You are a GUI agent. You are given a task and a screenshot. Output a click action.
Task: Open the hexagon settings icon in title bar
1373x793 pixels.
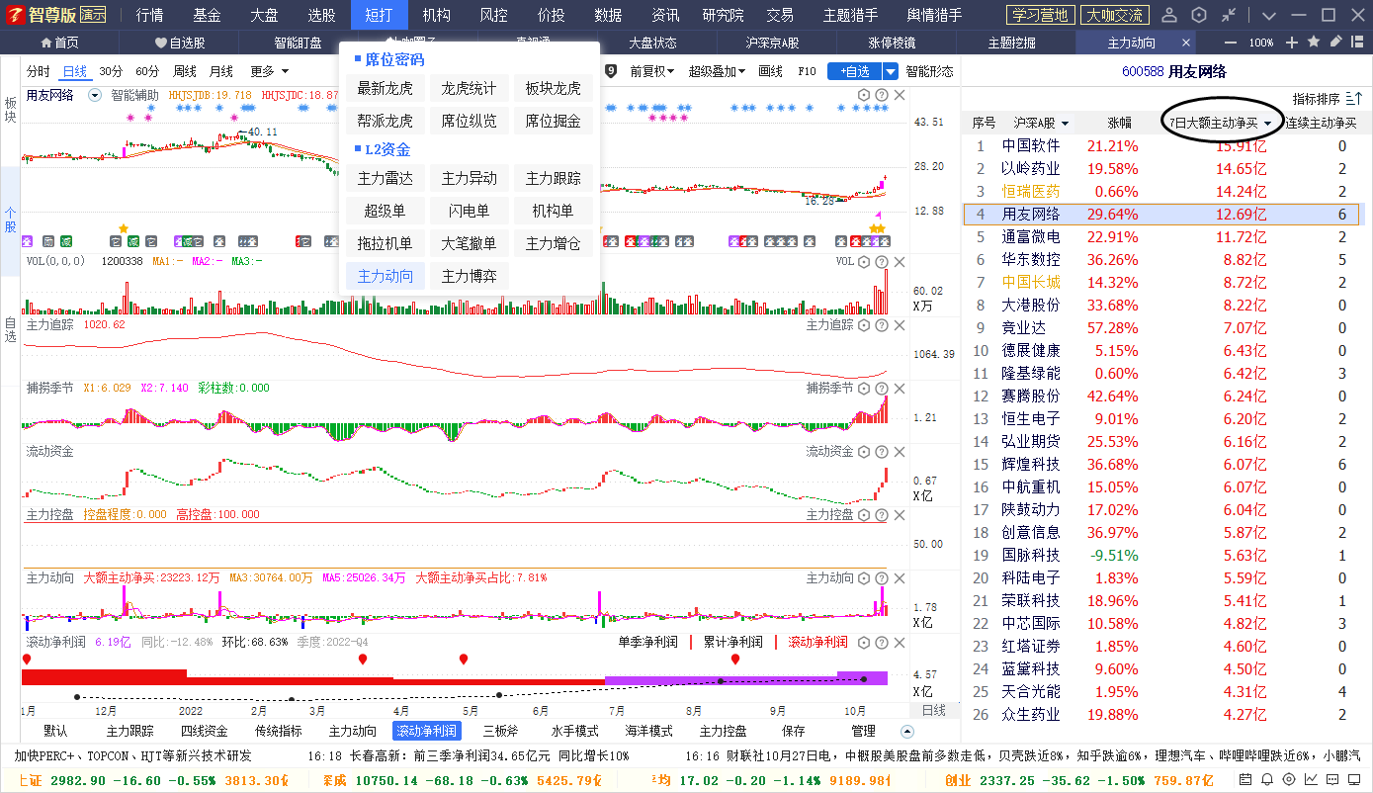click(x=1199, y=15)
